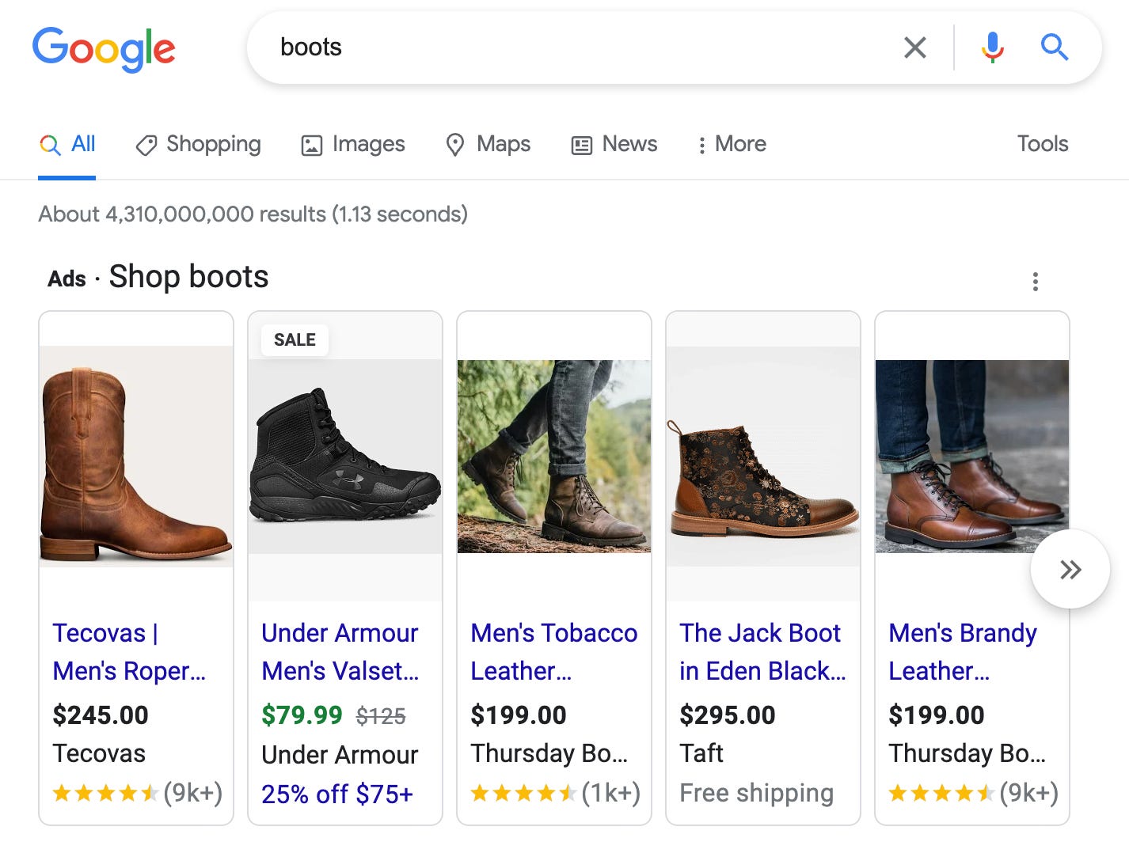Clear the search box with the X
Image resolution: width=1129 pixels, height=853 pixels.
click(915, 47)
